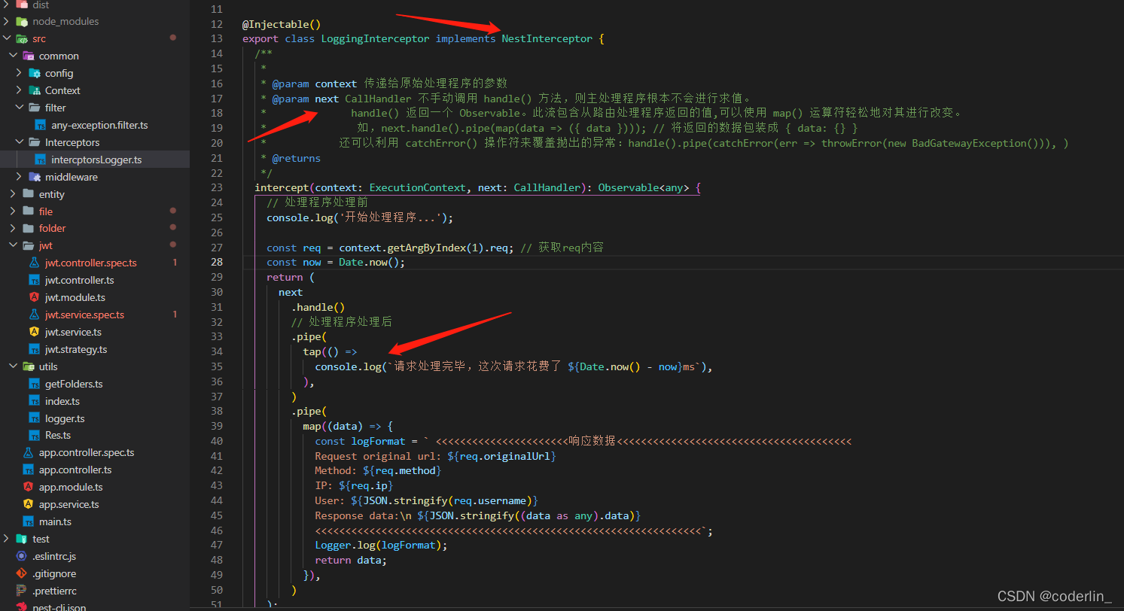Expand the file folder chevron
This screenshot has height=611, width=1124.
[13, 211]
